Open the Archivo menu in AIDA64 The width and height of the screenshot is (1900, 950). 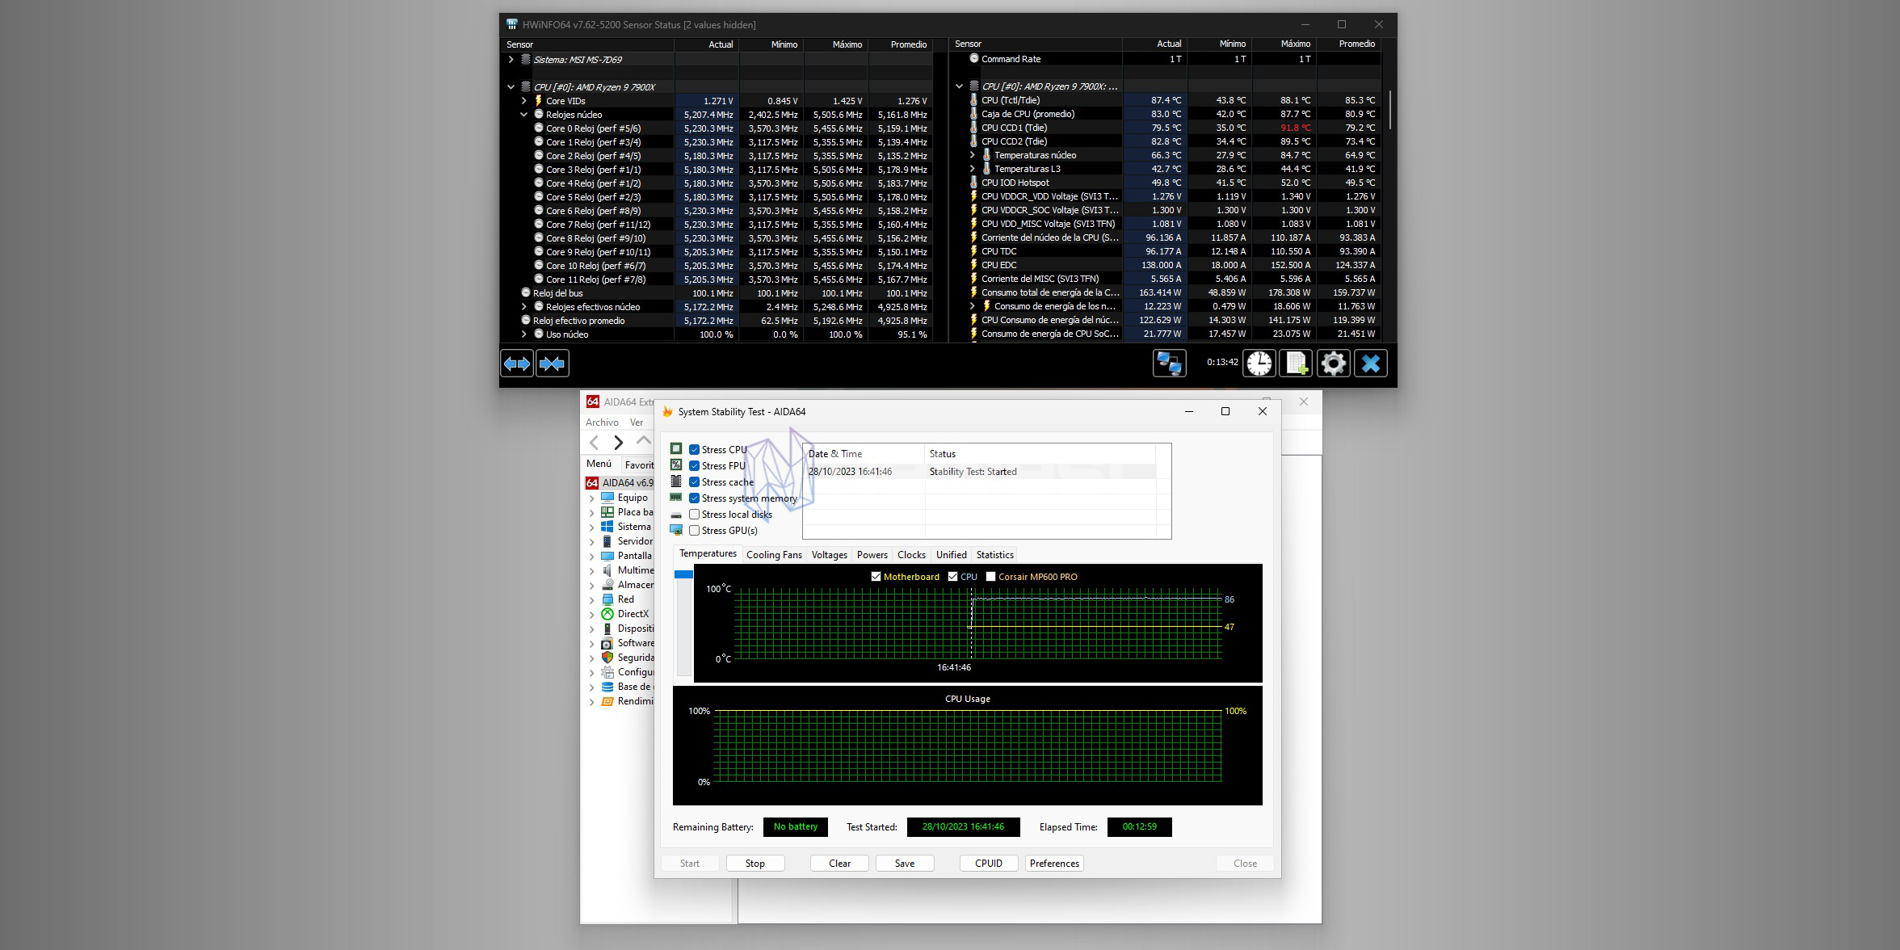coord(602,422)
